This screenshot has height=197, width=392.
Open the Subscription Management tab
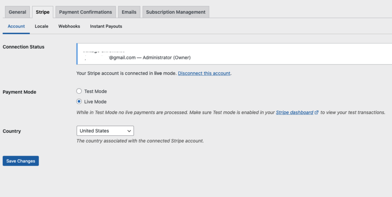176,12
